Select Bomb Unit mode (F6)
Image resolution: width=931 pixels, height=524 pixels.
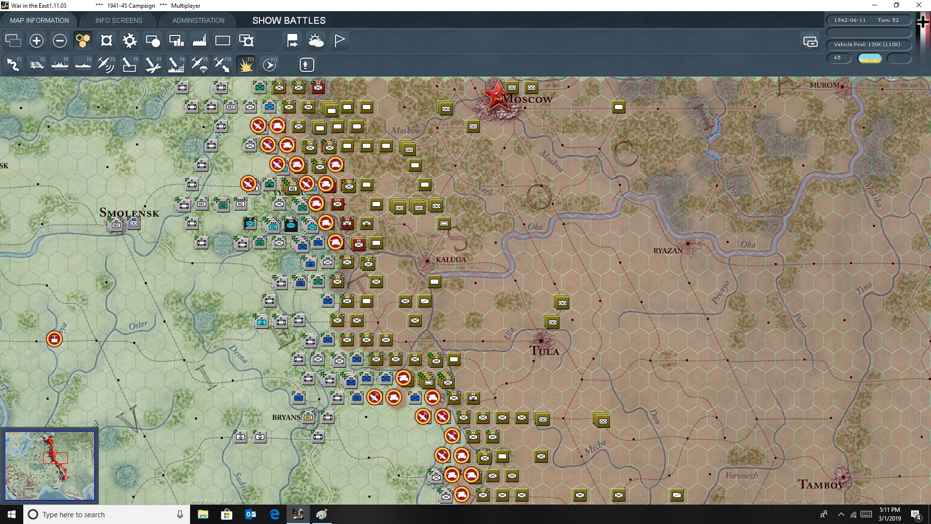click(129, 65)
